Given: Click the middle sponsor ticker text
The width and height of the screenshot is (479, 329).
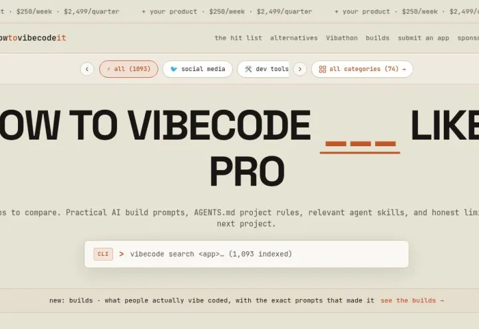Looking at the screenshot, I should point(227,11).
